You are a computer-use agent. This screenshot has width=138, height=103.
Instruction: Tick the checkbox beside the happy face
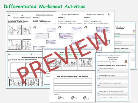(x=63, y=98)
